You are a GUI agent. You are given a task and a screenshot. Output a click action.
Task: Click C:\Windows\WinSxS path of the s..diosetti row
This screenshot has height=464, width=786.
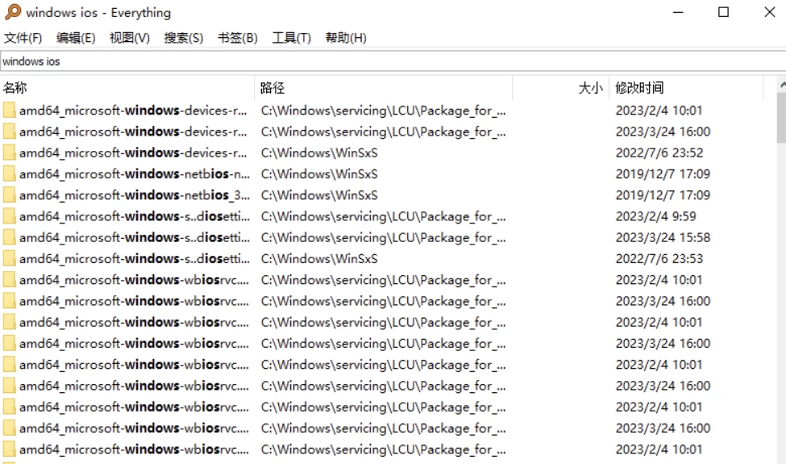point(319,259)
